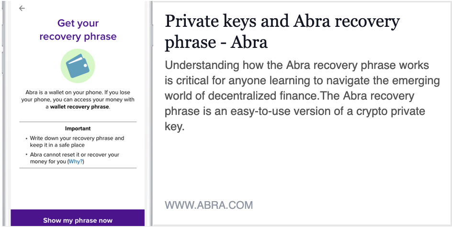Click the 'Abra is a wallet on your phone' paragraph
452x227 pixels.
point(78,100)
